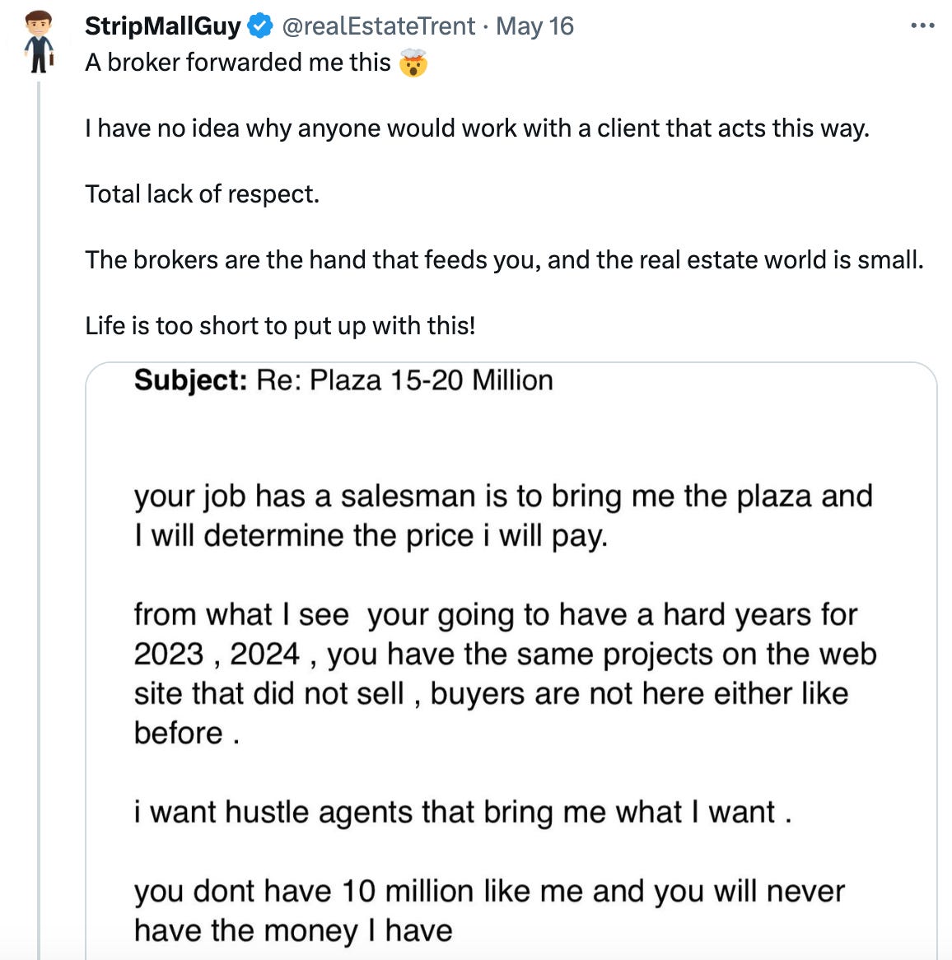
Task: Select the "Total lack of respect." line
Action: 202,194
